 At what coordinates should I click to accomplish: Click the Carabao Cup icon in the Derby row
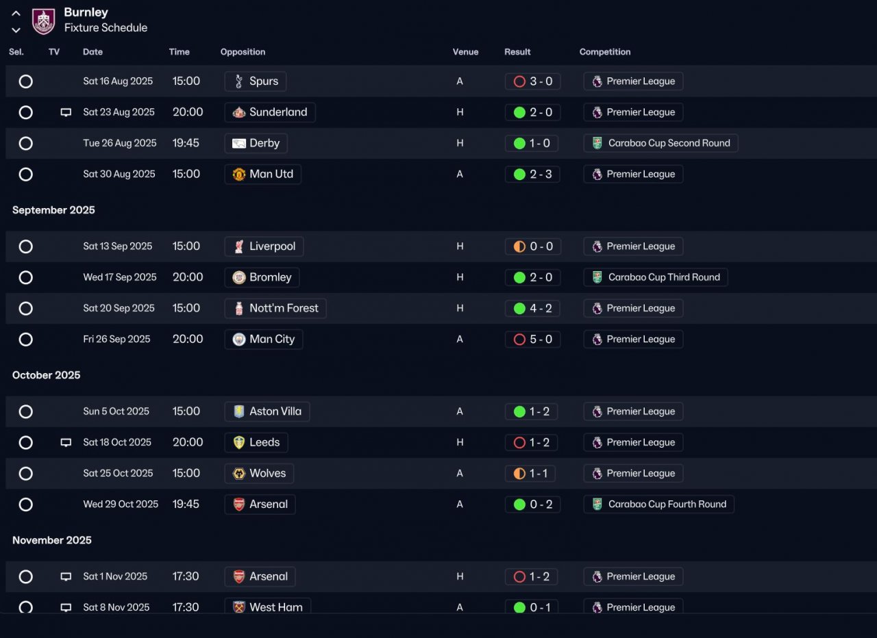coord(597,143)
